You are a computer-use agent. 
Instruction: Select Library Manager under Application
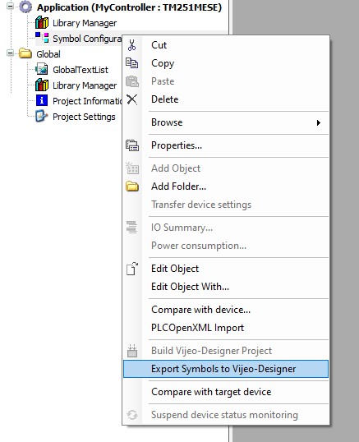pyautogui.click(x=85, y=23)
